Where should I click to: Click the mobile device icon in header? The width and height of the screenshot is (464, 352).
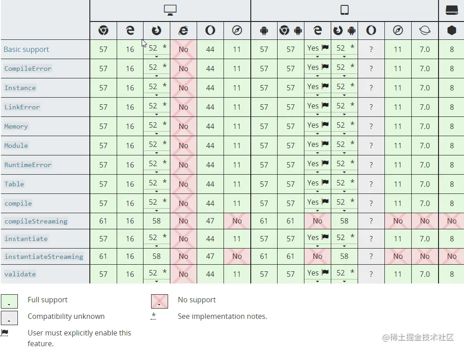click(x=344, y=10)
